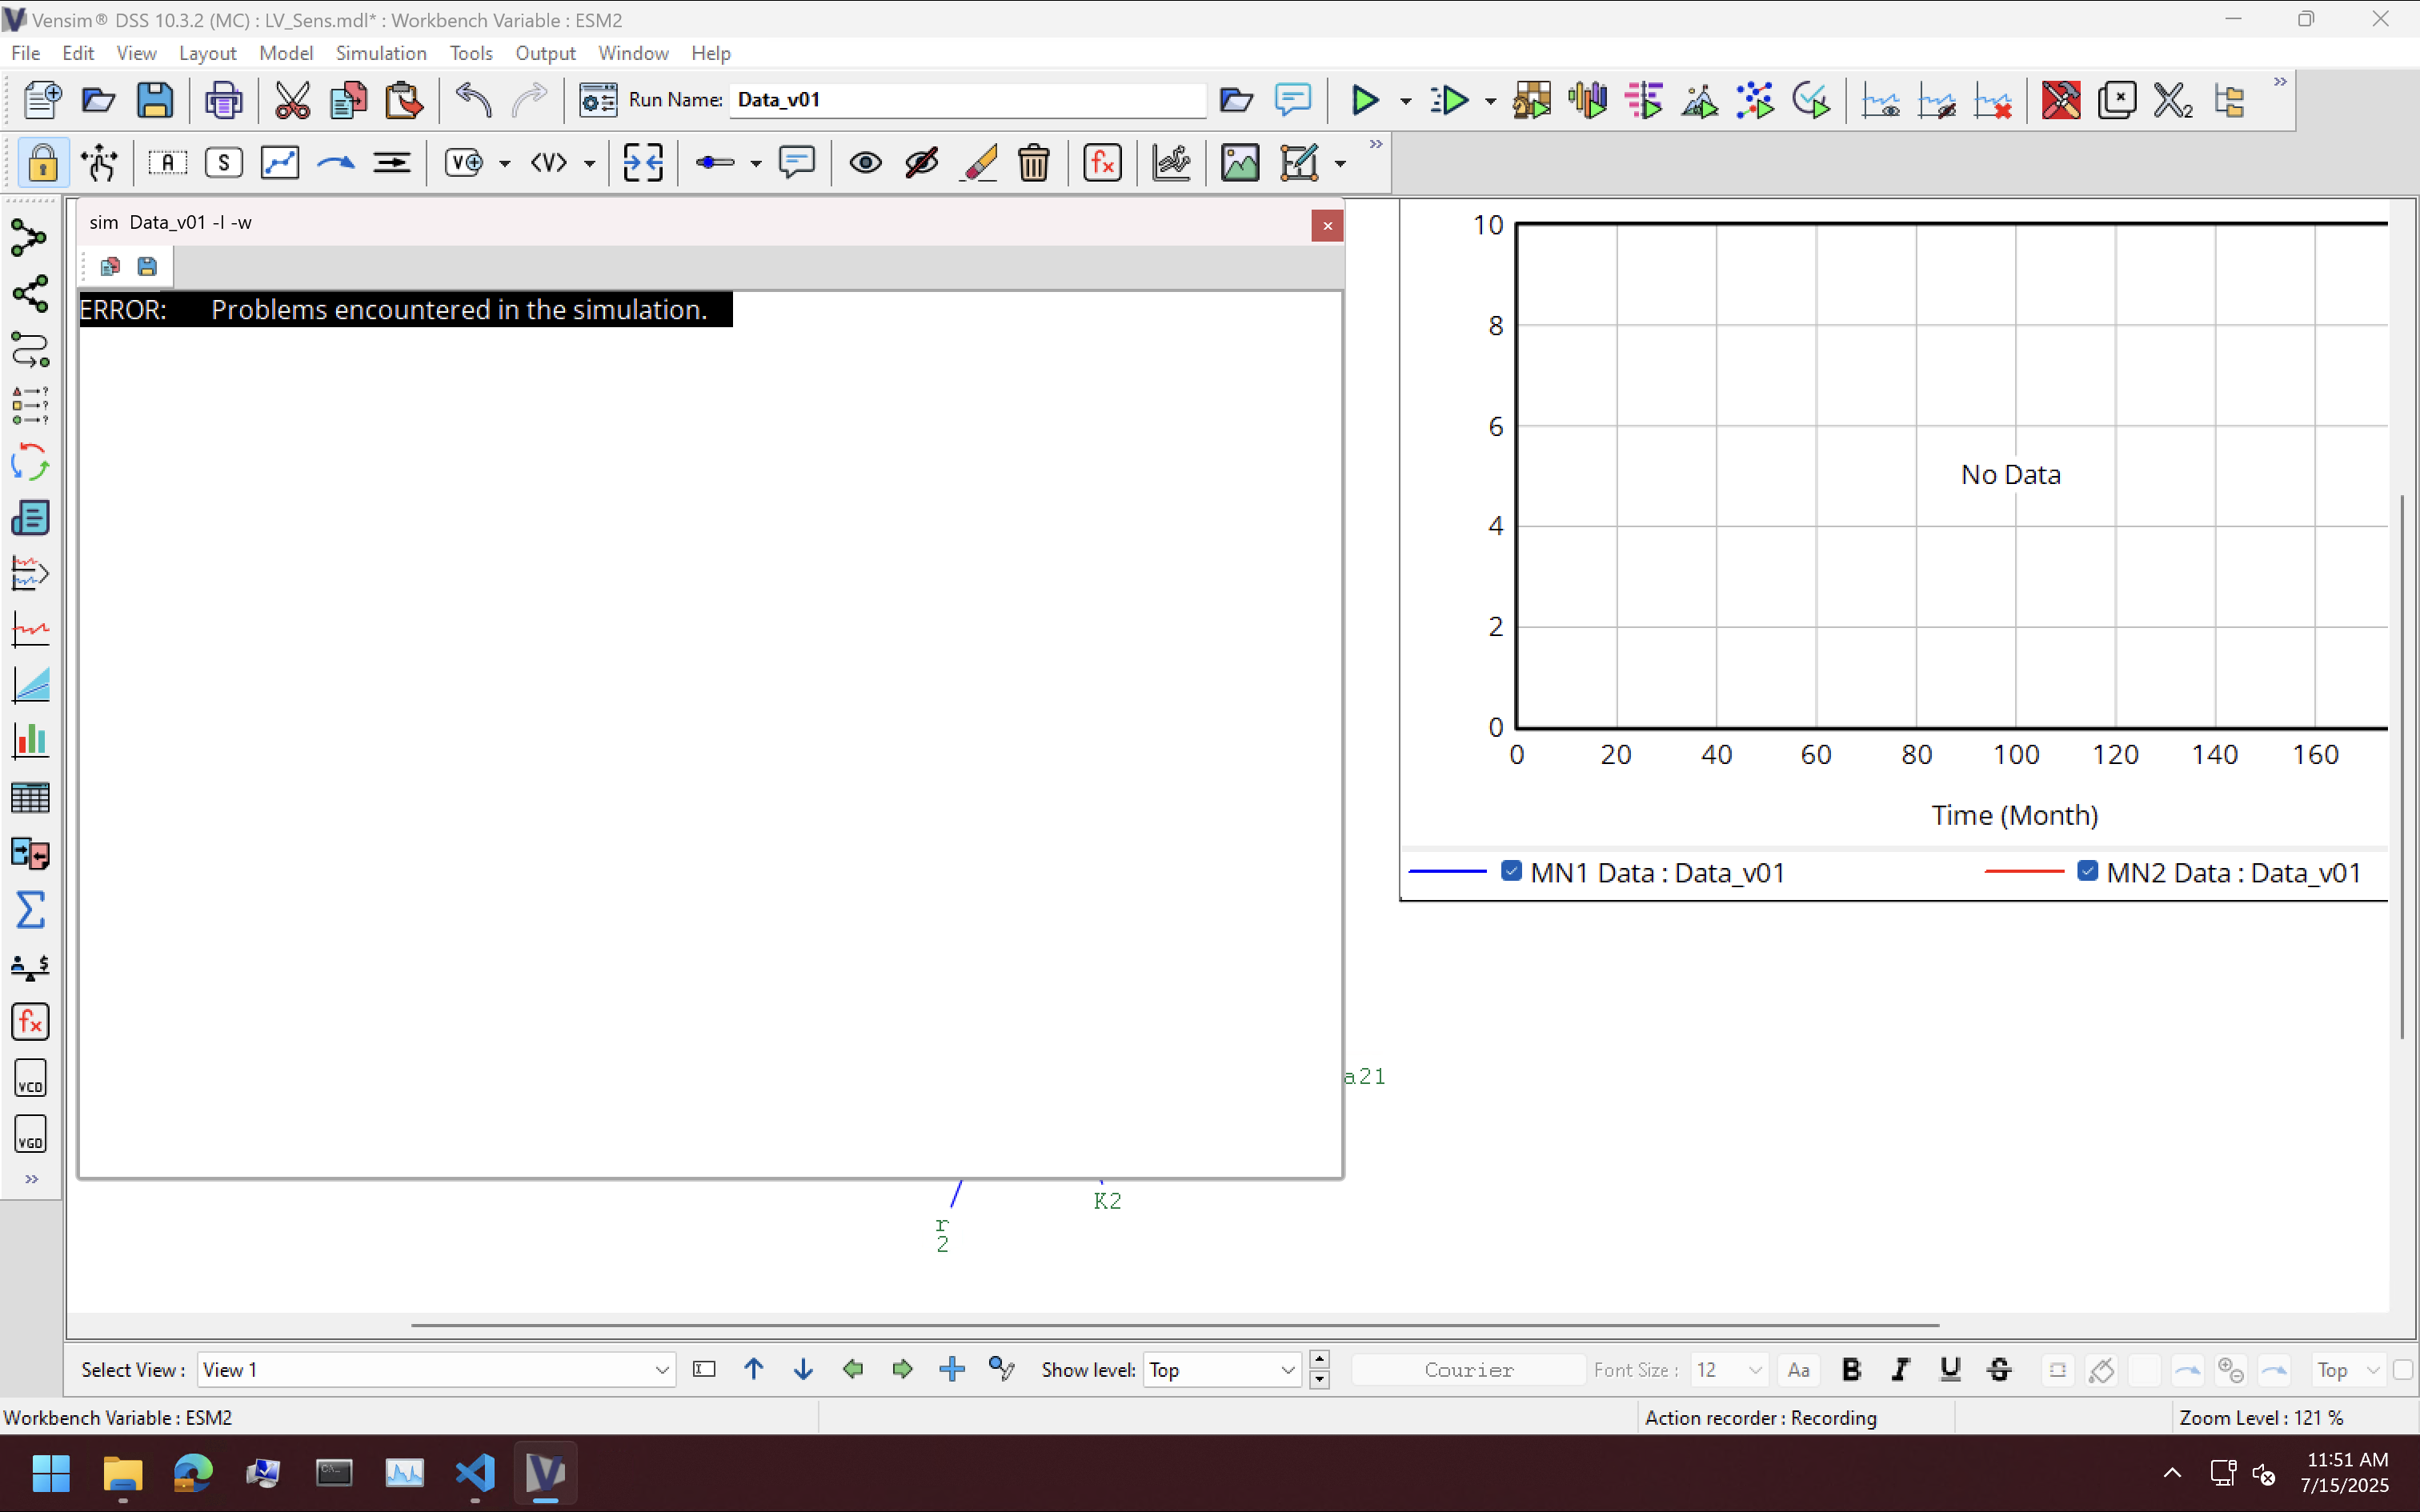Open the Simulation menu
This screenshot has height=1512, width=2420.
[x=381, y=53]
